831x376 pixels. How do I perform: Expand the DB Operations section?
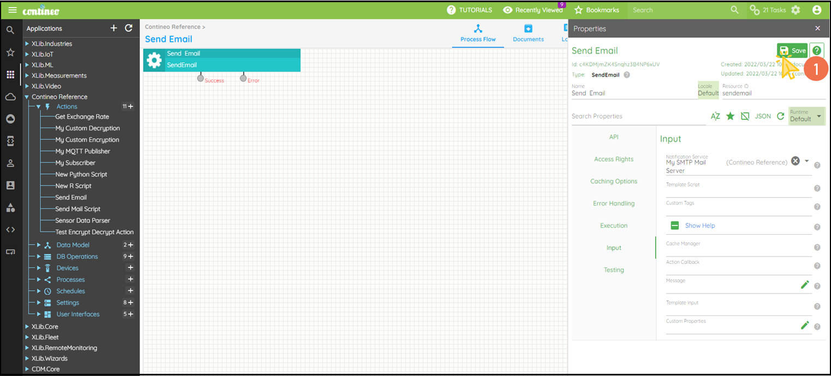tap(38, 256)
